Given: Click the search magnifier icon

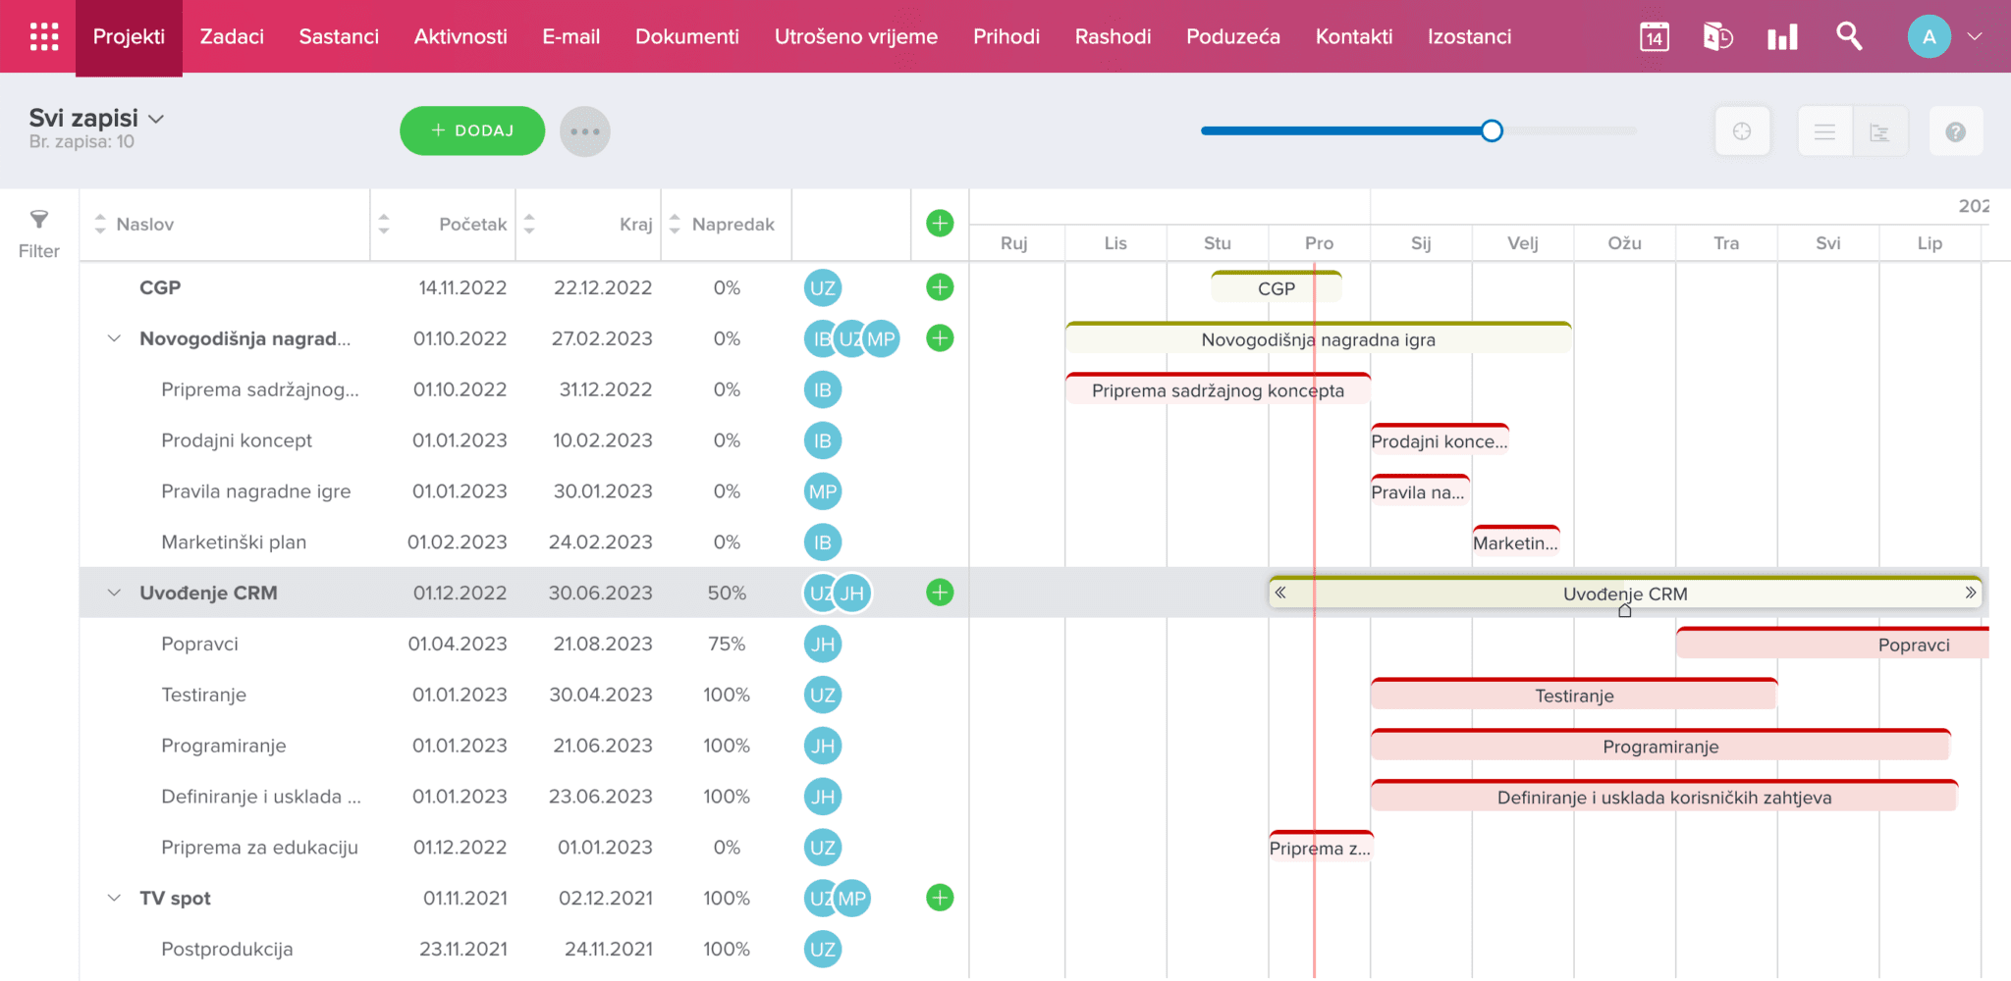Looking at the screenshot, I should click(x=1849, y=36).
